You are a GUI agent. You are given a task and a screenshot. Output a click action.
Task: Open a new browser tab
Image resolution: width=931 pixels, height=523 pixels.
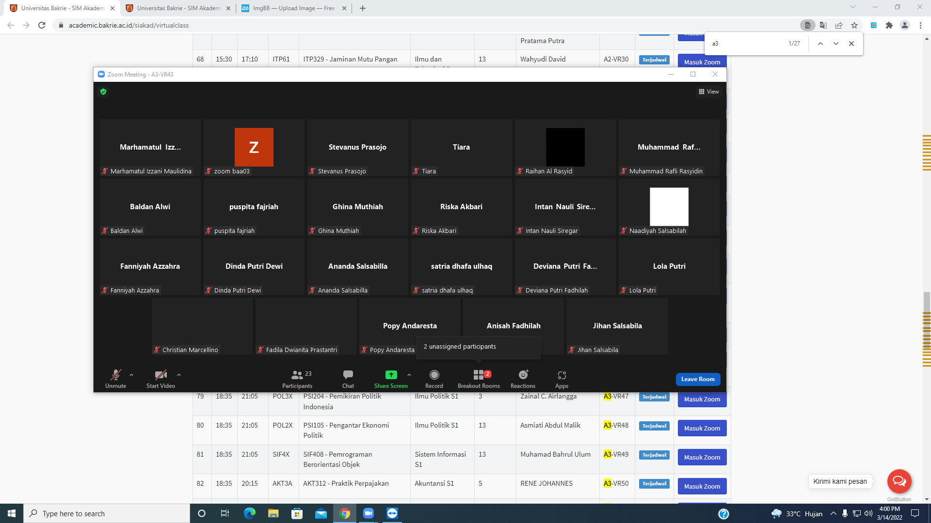tap(363, 8)
